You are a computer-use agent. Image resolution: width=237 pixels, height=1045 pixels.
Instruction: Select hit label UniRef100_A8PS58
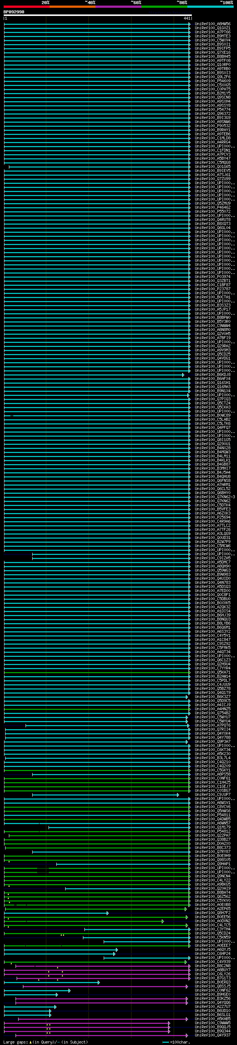tap(213, 774)
